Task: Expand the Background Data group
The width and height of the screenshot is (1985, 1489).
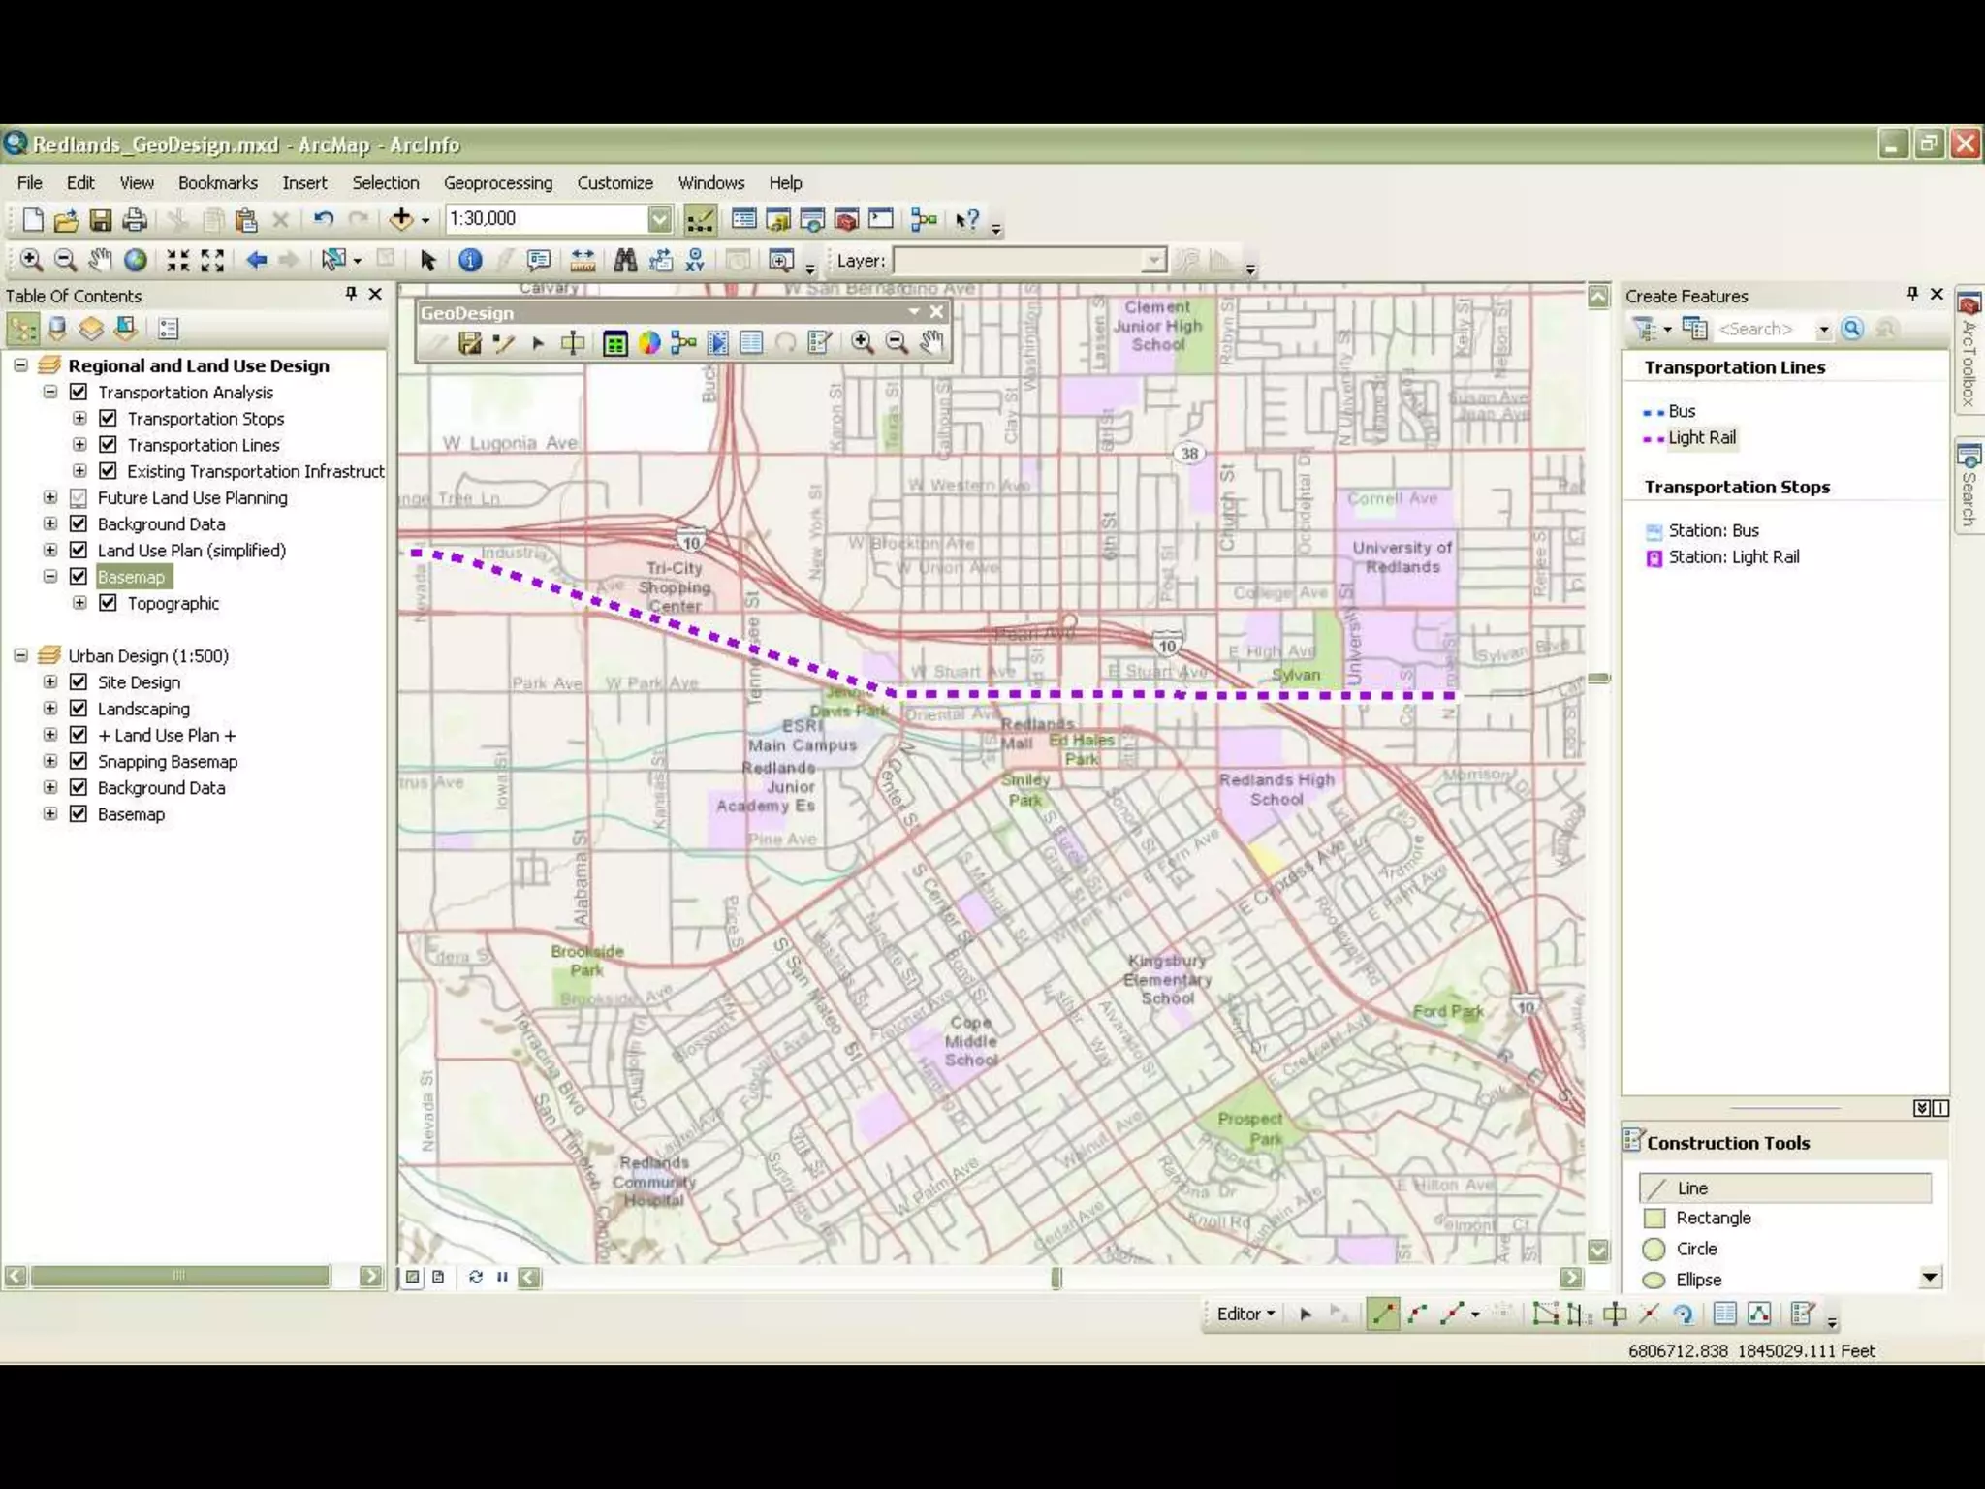Action: click(50, 524)
